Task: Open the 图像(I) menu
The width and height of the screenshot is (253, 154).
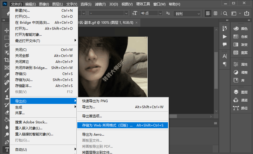Action: coord(44,4)
